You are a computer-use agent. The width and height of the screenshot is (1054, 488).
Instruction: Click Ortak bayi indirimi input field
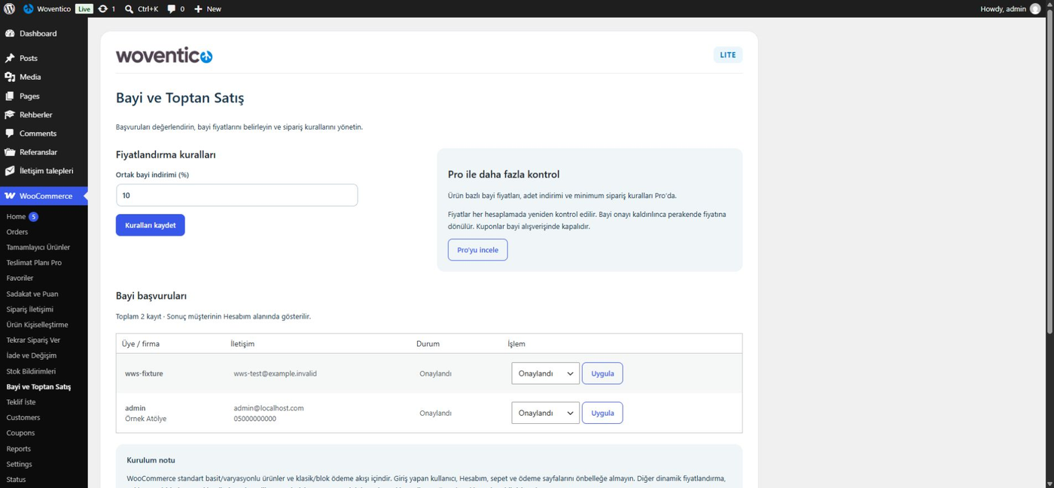click(x=236, y=195)
